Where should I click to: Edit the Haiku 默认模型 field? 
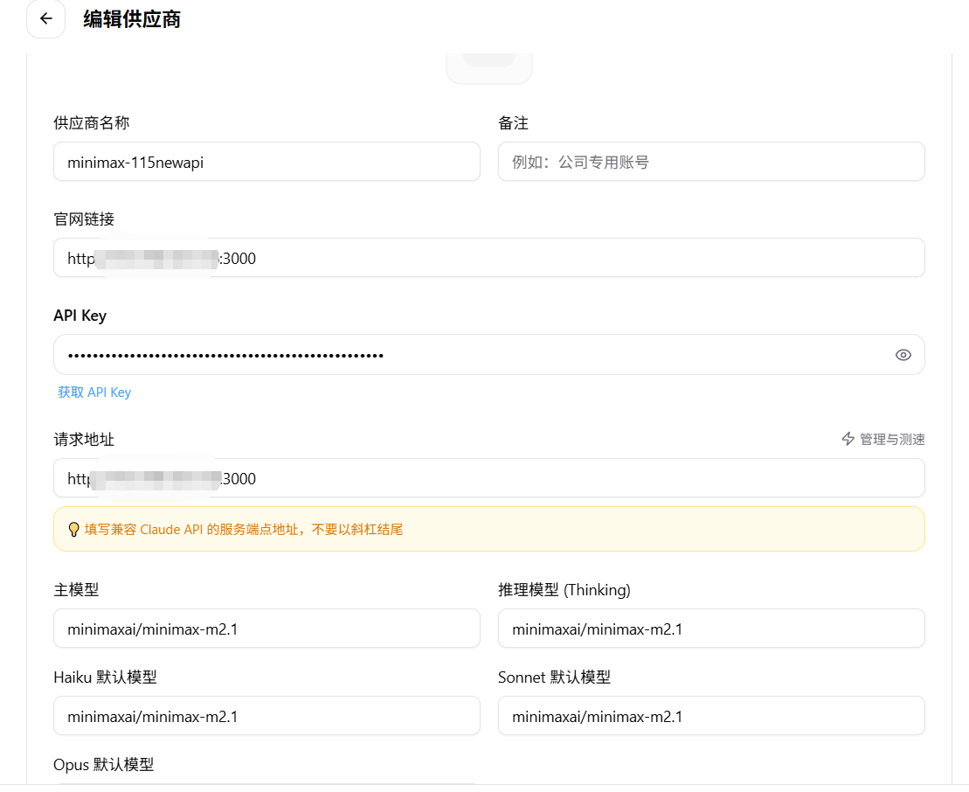click(266, 716)
